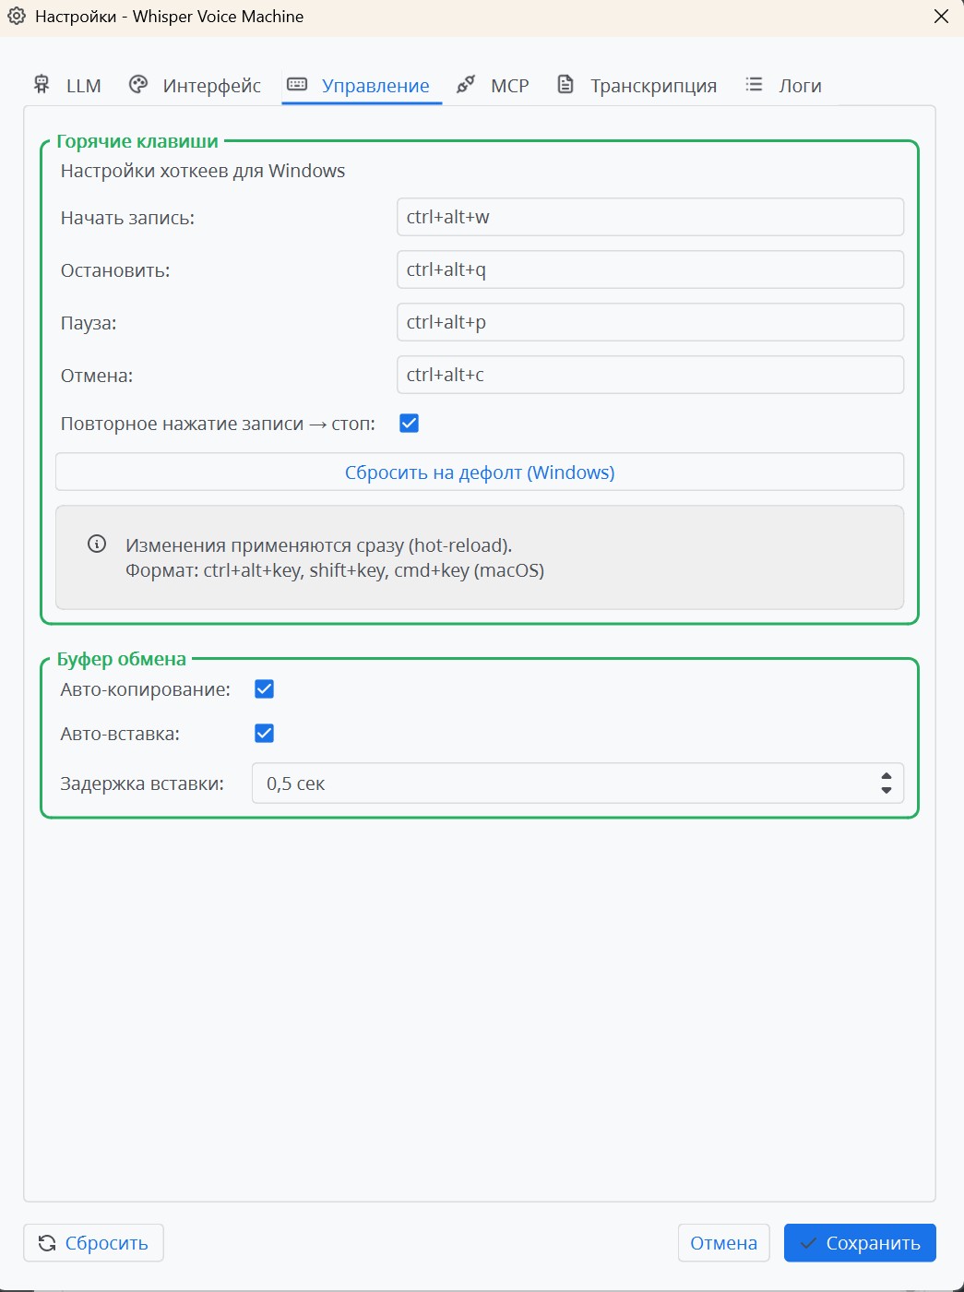Click the info icon beside hot-reload note

click(97, 544)
